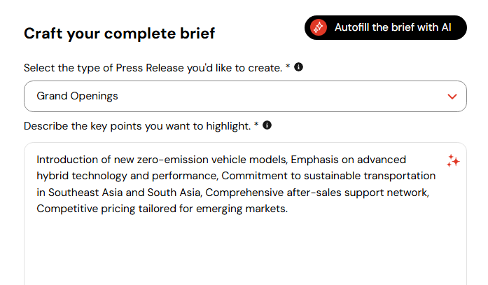Click the AI sparkle stars icon in text box
Viewport: 488px width, 285px height.
[x=453, y=161]
